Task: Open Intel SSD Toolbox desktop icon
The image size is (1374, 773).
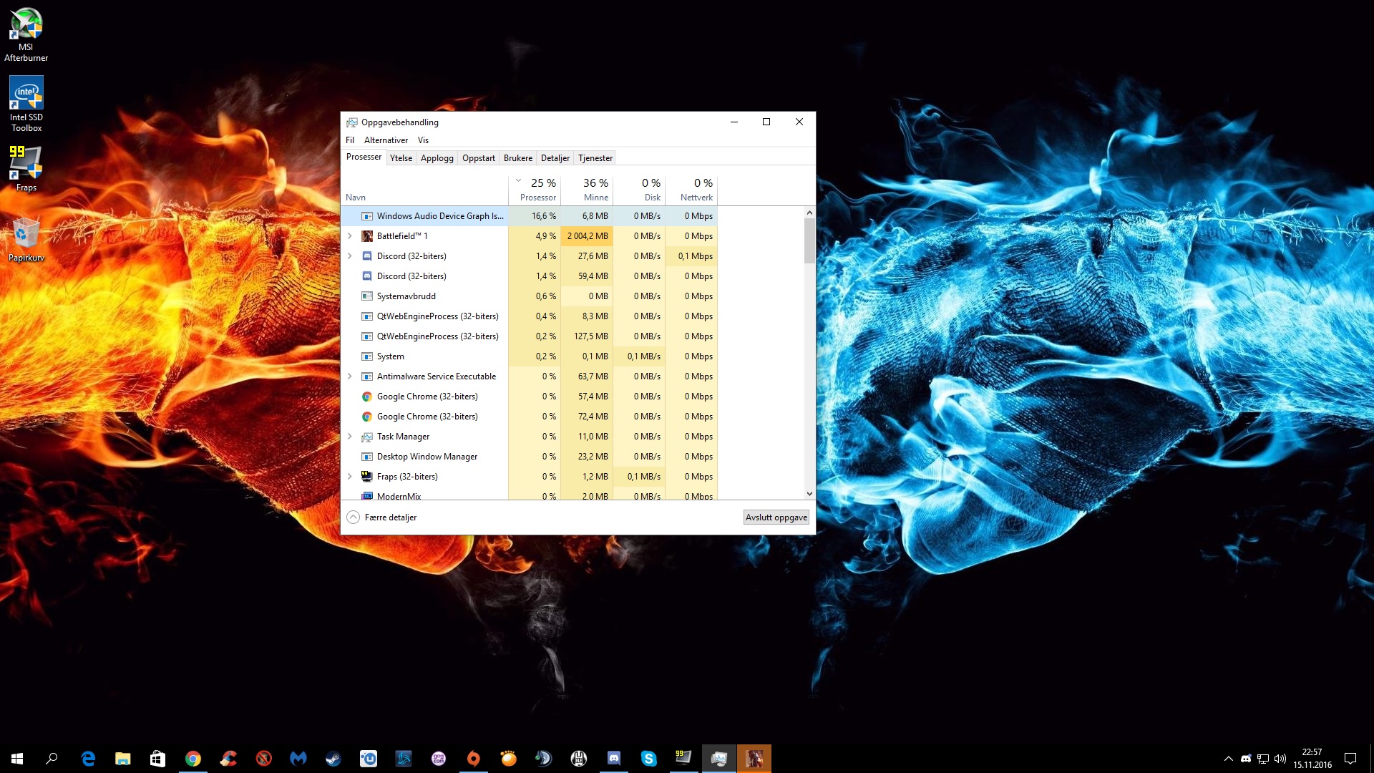Action: pyautogui.click(x=26, y=104)
